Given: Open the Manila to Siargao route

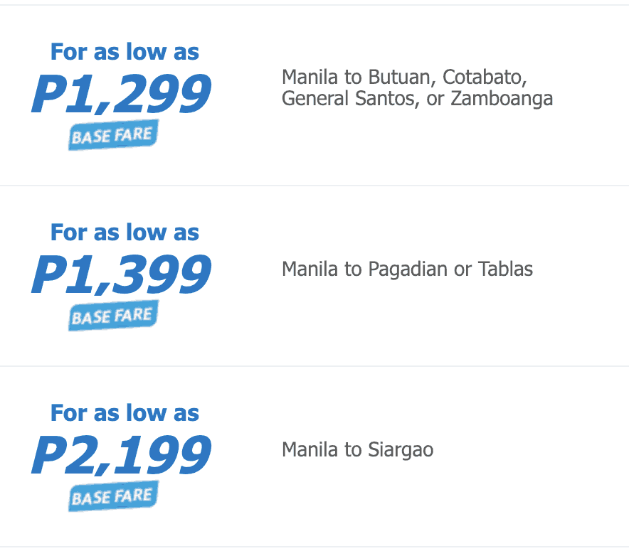Looking at the screenshot, I should click(x=357, y=450).
